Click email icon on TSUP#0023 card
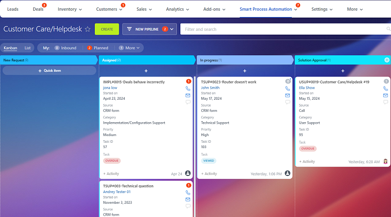The width and height of the screenshot is (391, 217). [x=287, y=95]
